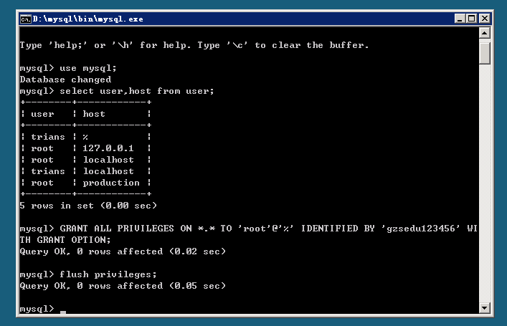Screen dimensions: 507x326
Task: Click the 'Database changed' message
Action: pyautogui.click(x=65, y=80)
